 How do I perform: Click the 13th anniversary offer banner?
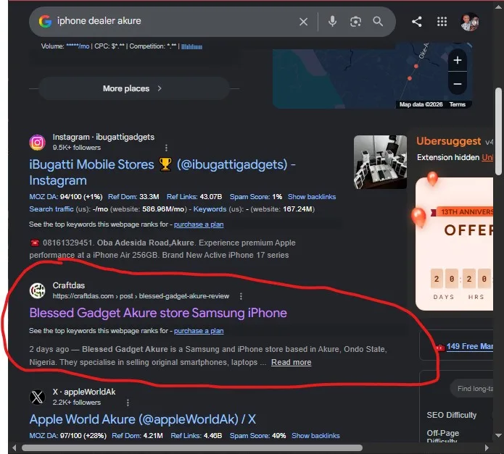pos(454,244)
